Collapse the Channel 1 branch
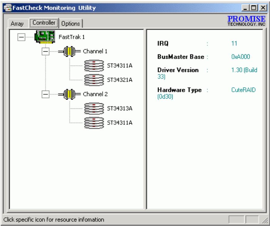Image resolution: width=270 pixels, height=226 pixels. point(46,51)
